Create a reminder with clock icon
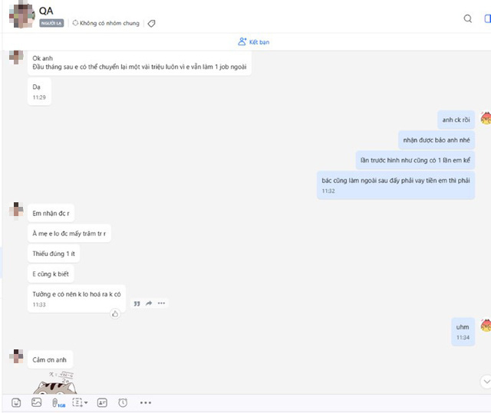Screen dimensions: 491x413 pos(123,403)
